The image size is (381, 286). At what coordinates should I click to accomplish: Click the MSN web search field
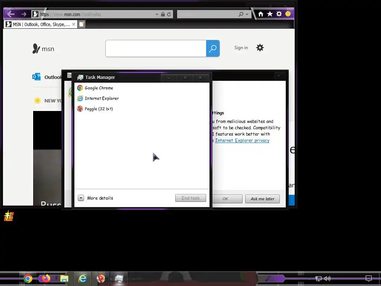(156, 48)
